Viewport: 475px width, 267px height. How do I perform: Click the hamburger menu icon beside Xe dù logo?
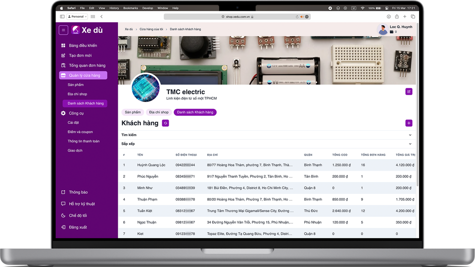[x=63, y=30]
